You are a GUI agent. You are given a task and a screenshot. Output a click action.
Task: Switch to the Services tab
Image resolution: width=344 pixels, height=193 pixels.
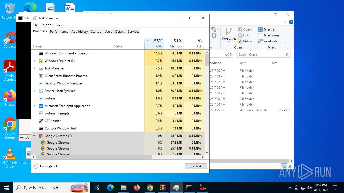click(x=134, y=32)
